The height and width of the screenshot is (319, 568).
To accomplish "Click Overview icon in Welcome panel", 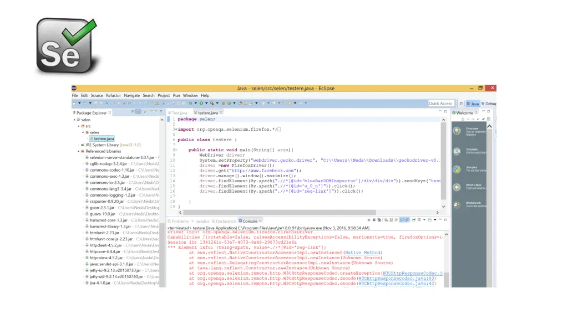I will tap(457, 131).
